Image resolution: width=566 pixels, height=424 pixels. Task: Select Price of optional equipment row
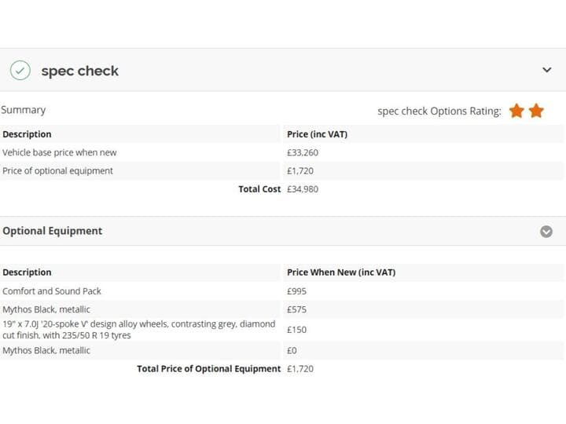point(281,171)
